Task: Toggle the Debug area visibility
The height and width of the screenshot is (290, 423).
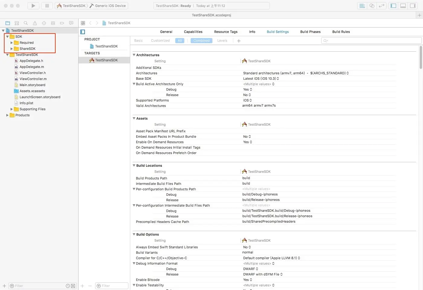Action: 403,6
